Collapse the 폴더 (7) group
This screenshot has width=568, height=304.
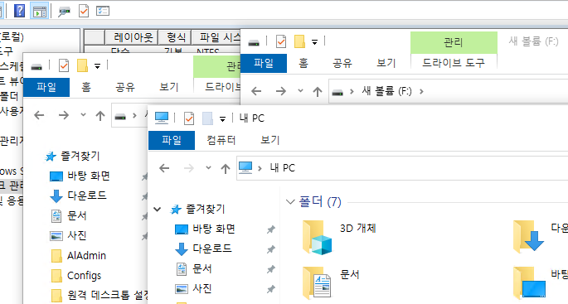pos(290,202)
